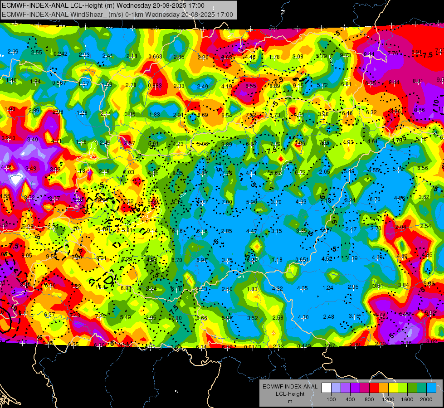Viewport: 444px width, 408px height.
Task: Click the teal legend color swatch
Action: [x=422, y=388]
